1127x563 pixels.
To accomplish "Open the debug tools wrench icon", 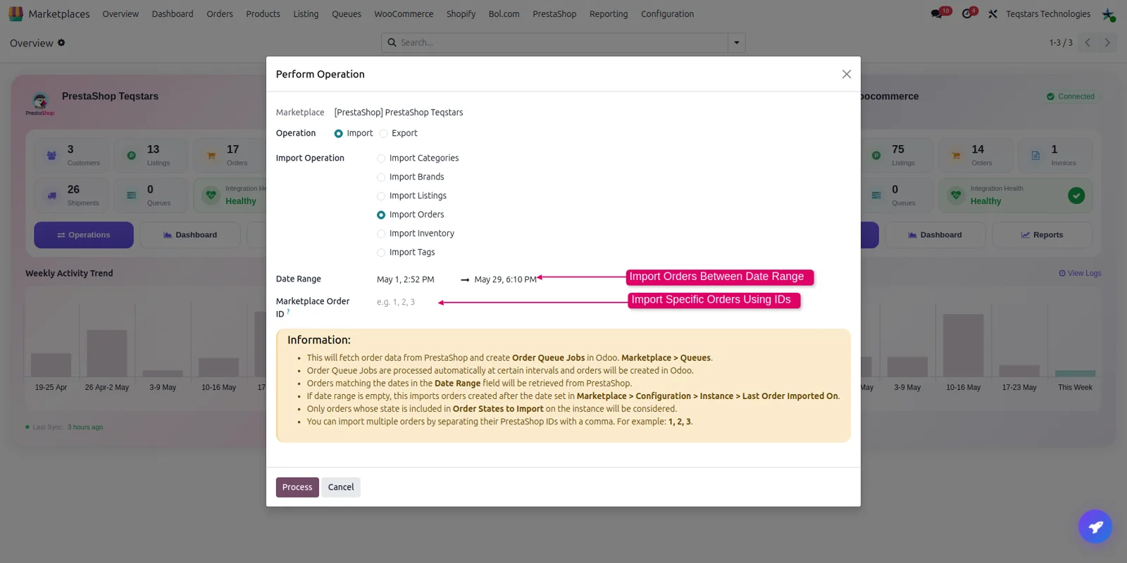I will [x=992, y=14].
